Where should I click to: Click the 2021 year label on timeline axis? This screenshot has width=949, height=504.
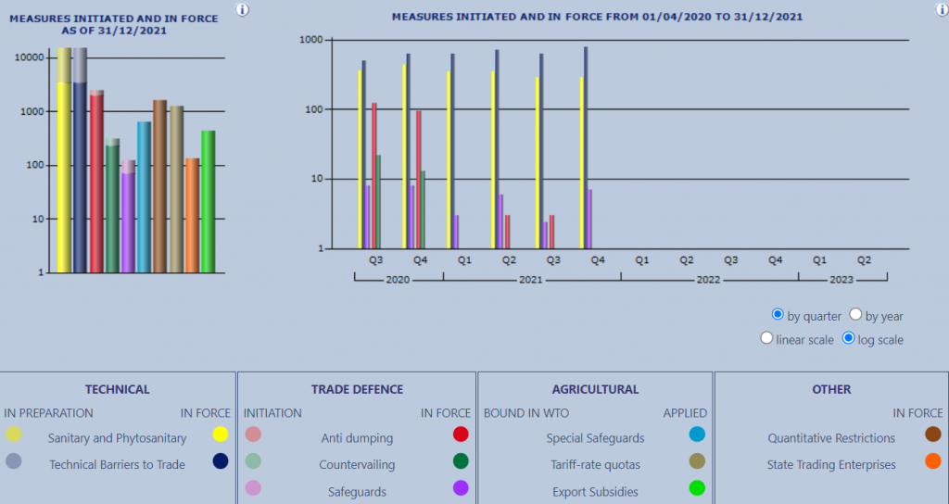[531, 280]
